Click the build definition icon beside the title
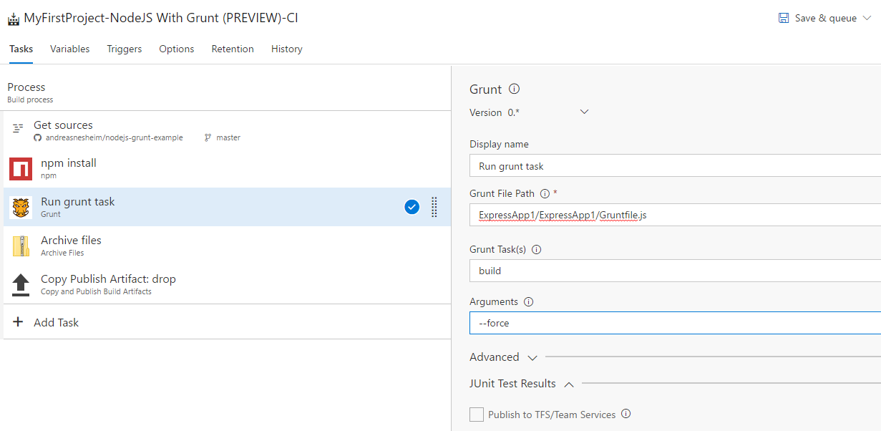The width and height of the screenshot is (881, 431). tap(14, 19)
